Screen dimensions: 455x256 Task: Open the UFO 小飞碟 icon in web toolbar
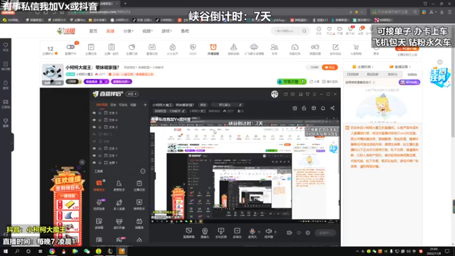254,49
